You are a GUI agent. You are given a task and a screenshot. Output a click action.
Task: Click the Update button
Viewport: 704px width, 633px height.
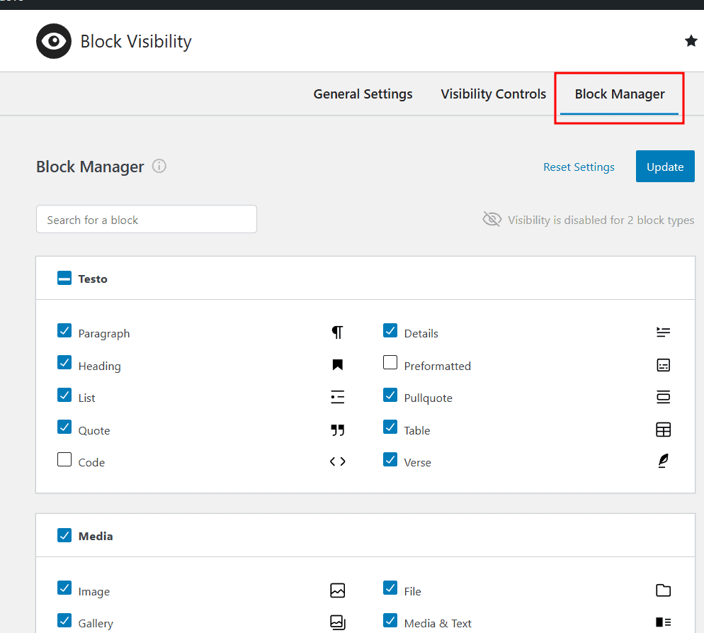665,166
